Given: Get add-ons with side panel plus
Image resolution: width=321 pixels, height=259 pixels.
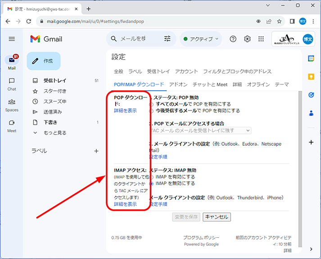Looking at the screenshot, I should [311, 142].
